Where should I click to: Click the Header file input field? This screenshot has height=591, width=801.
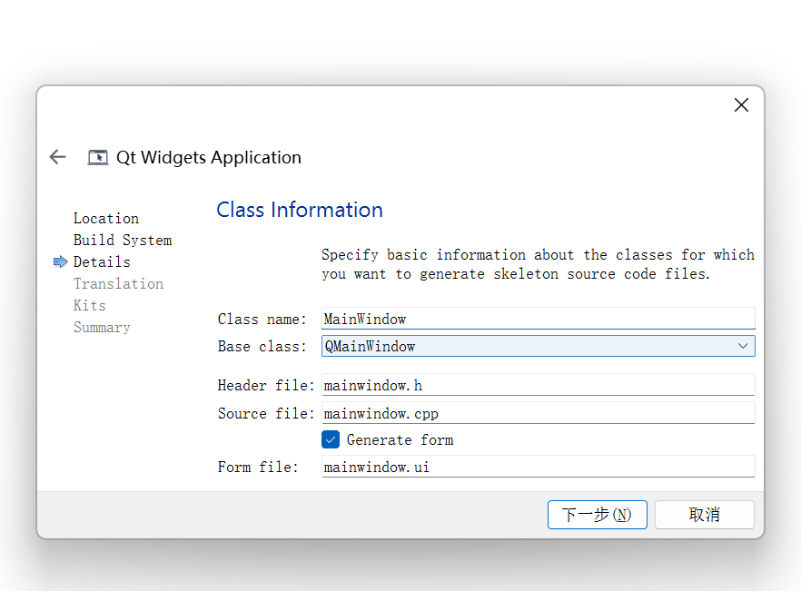pos(538,385)
